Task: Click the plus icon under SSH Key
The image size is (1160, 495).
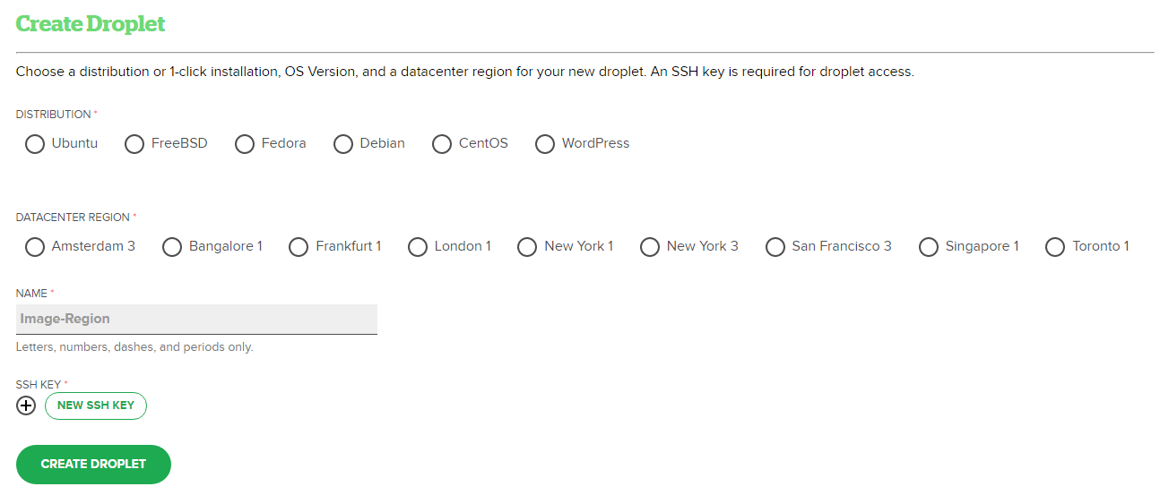Action: click(26, 405)
